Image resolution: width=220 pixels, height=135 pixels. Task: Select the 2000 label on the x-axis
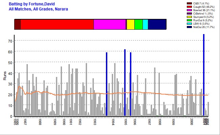tap(191, 122)
